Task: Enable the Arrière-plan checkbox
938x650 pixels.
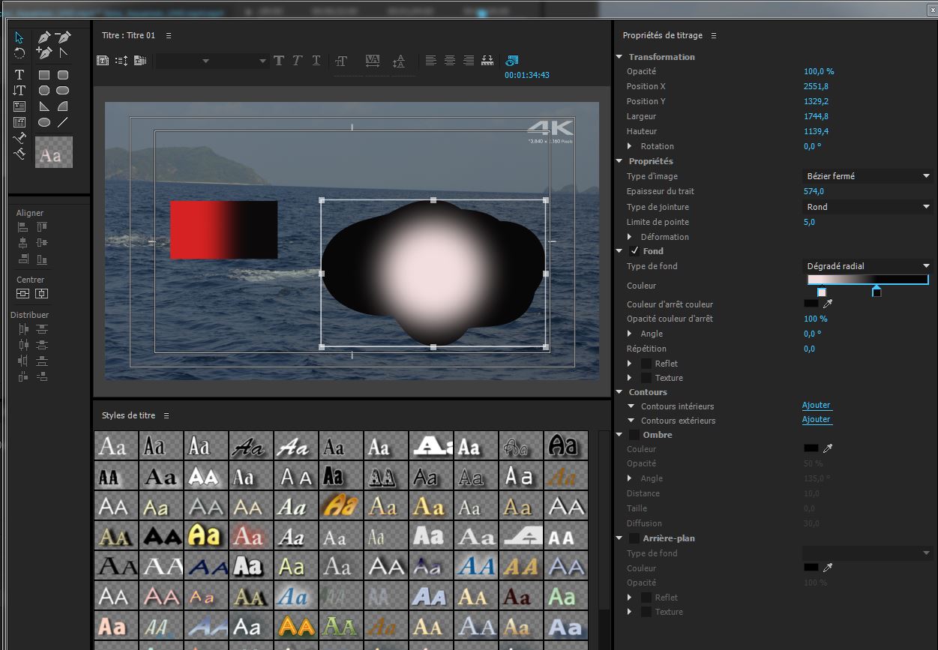Action: (x=634, y=538)
